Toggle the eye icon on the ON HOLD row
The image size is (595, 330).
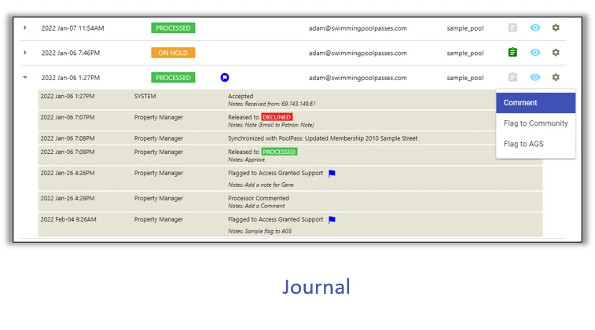[534, 53]
